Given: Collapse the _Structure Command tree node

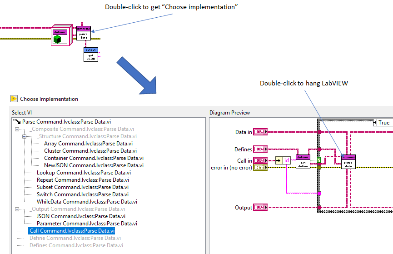Looking at the screenshot, I should (x=25, y=136).
